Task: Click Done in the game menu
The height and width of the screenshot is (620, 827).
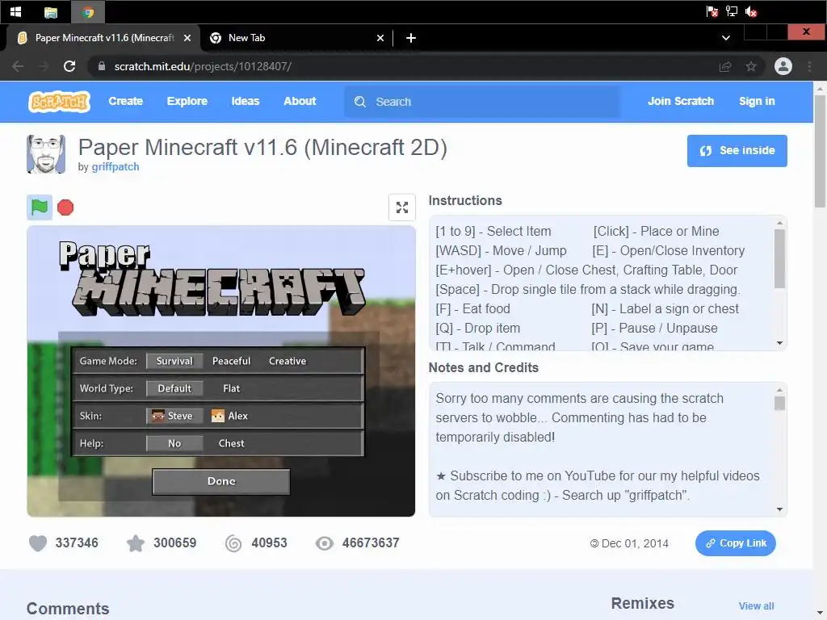Action: [221, 481]
